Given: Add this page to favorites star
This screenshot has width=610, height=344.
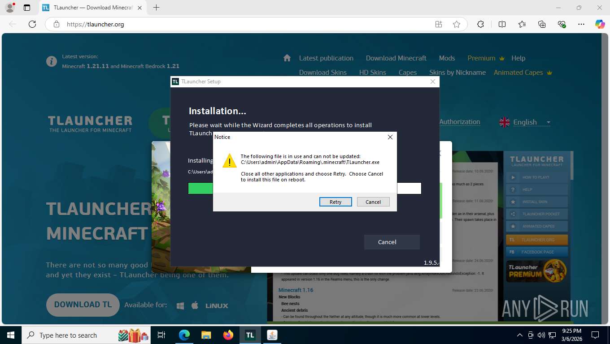Looking at the screenshot, I should click(x=457, y=24).
